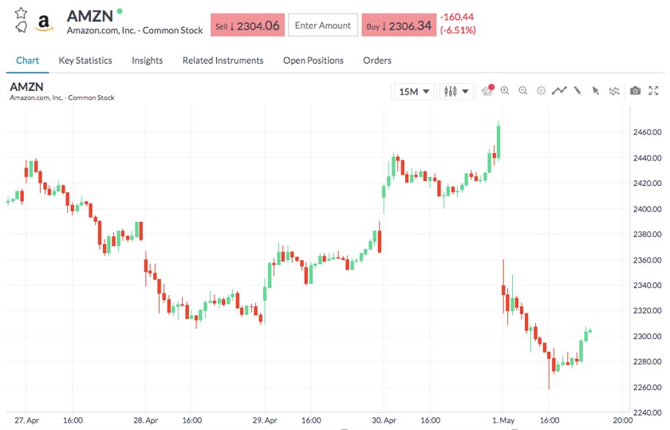
Task: Open the candlestick chart type dropdown
Action: click(456, 92)
